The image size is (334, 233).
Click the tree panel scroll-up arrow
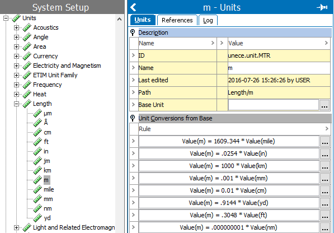coord(120,19)
